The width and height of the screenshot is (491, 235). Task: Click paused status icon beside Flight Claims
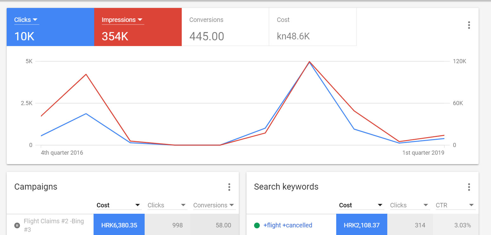click(x=17, y=225)
